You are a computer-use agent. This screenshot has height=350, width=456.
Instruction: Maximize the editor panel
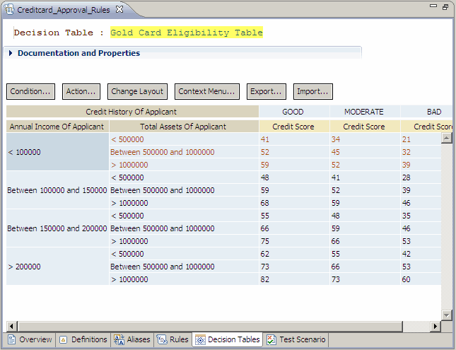coord(445,7)
